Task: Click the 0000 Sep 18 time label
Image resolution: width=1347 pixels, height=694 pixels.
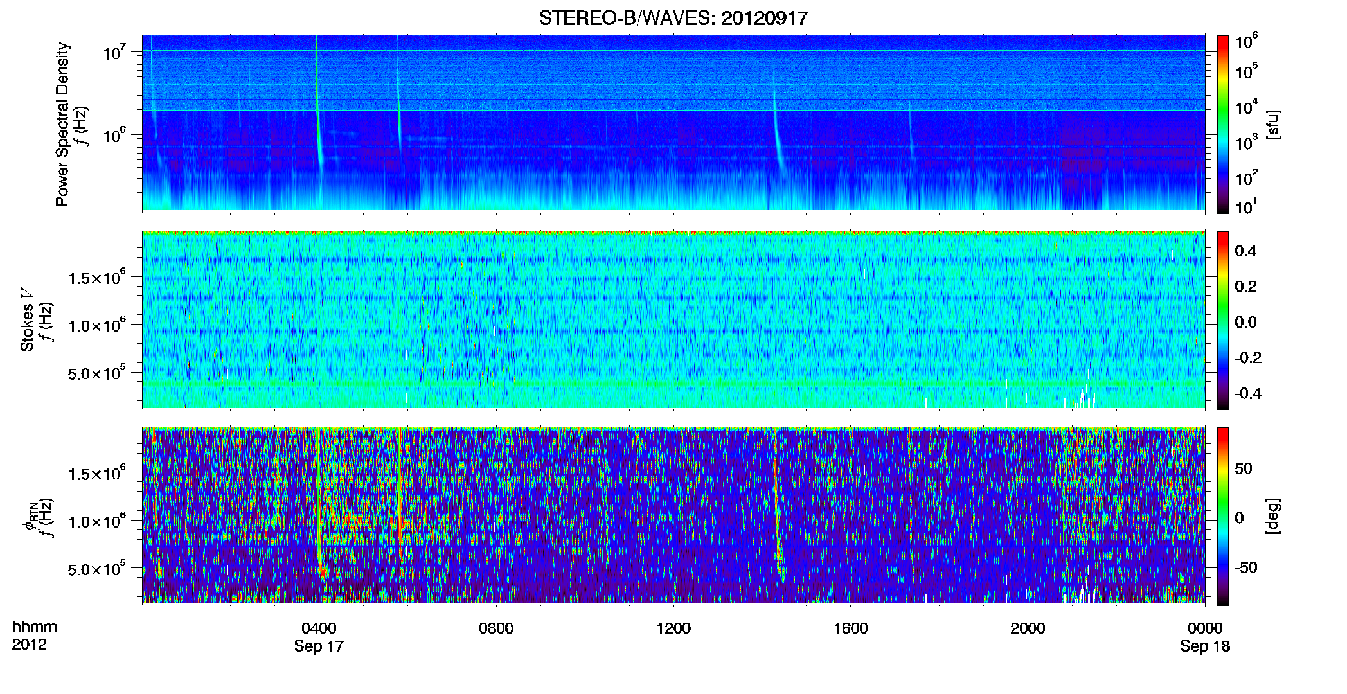Action: (x=1205, y=637)
